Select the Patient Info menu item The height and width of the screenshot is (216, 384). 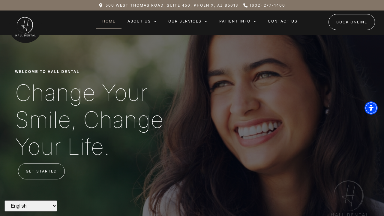coord(235,21)
